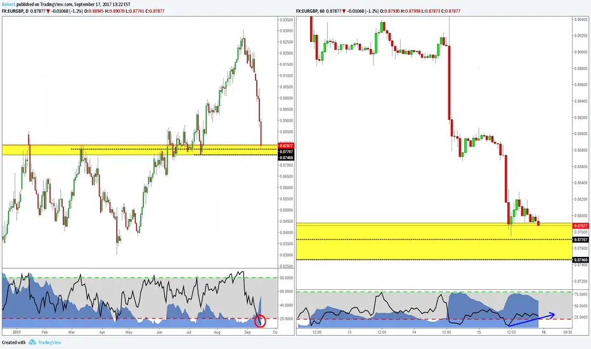Click the May label on the daily time axis
The width and height of the screenshot is (591, 349).
[x=129, y=333]
